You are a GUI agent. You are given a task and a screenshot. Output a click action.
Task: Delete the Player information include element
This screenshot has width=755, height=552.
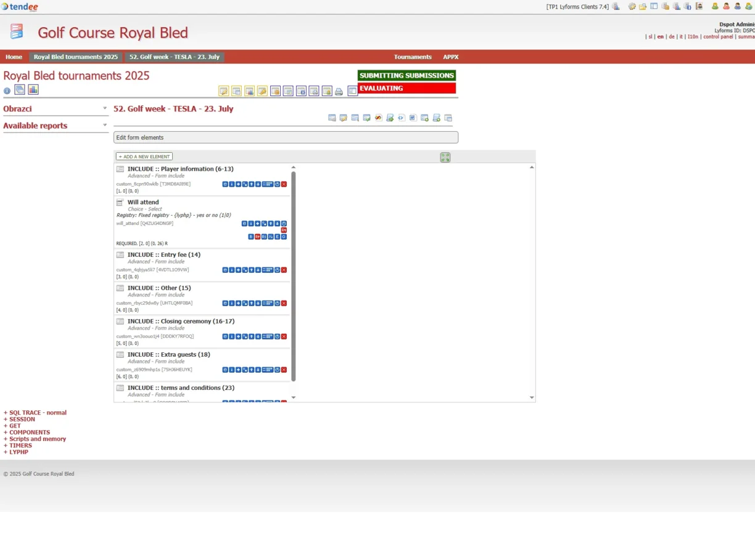pyautogui.click(x=284, y=184)
